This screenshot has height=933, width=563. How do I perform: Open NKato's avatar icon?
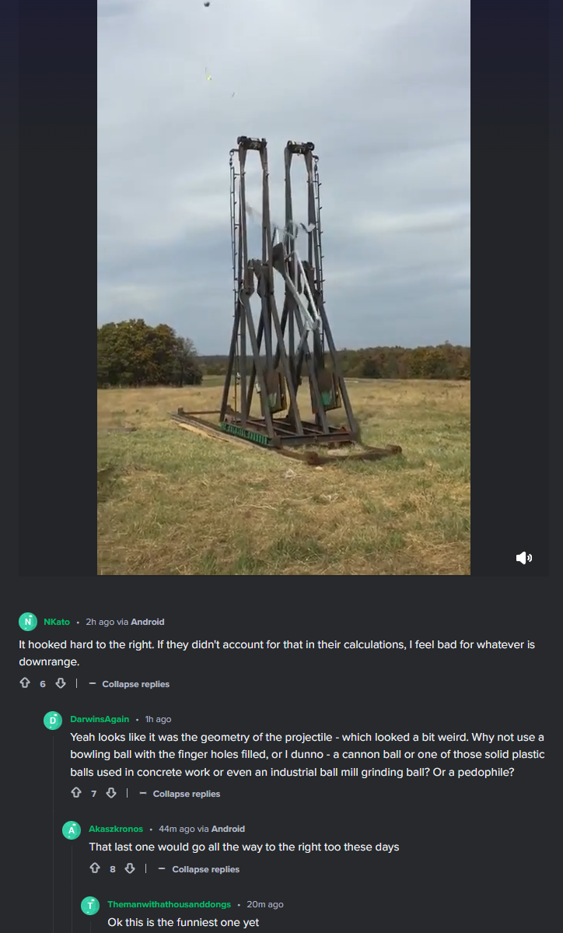28,621
